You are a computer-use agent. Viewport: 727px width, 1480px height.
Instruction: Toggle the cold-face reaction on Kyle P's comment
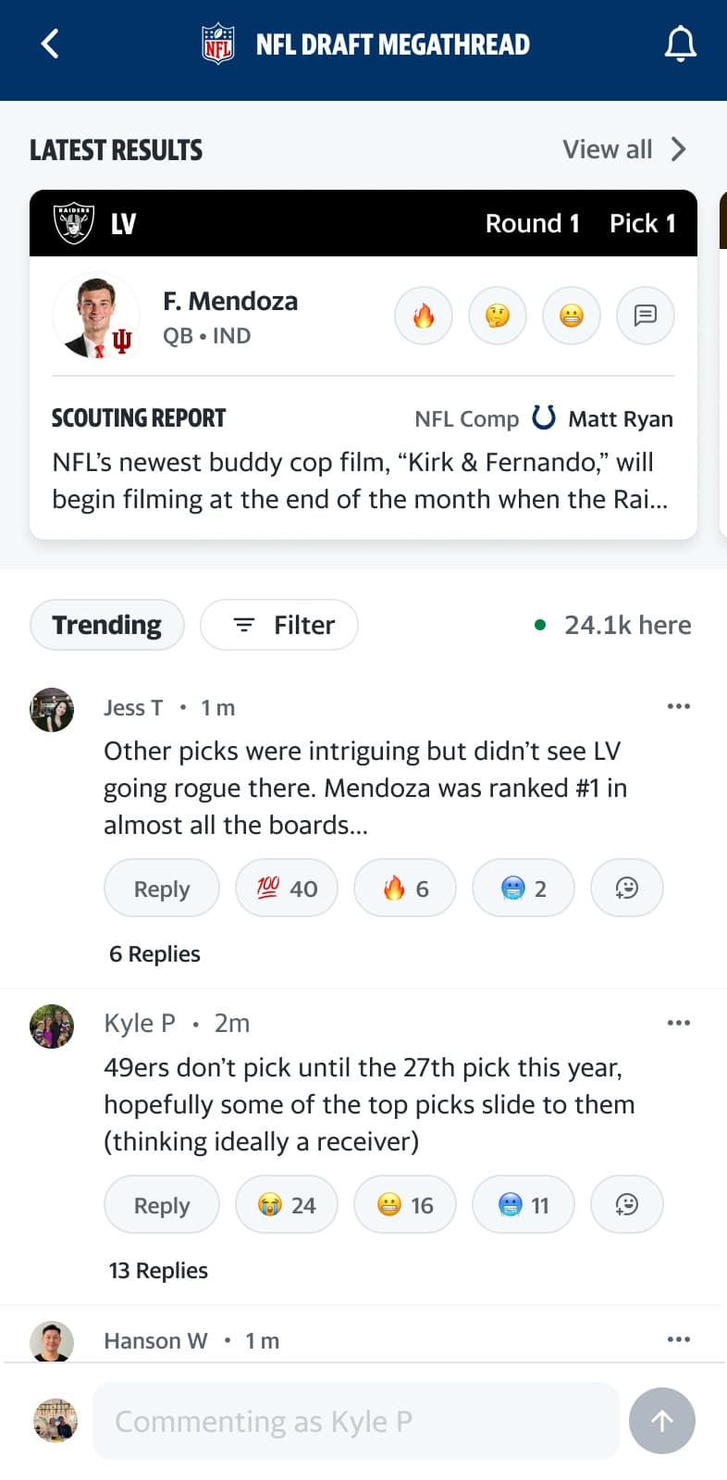(523, 1204)
